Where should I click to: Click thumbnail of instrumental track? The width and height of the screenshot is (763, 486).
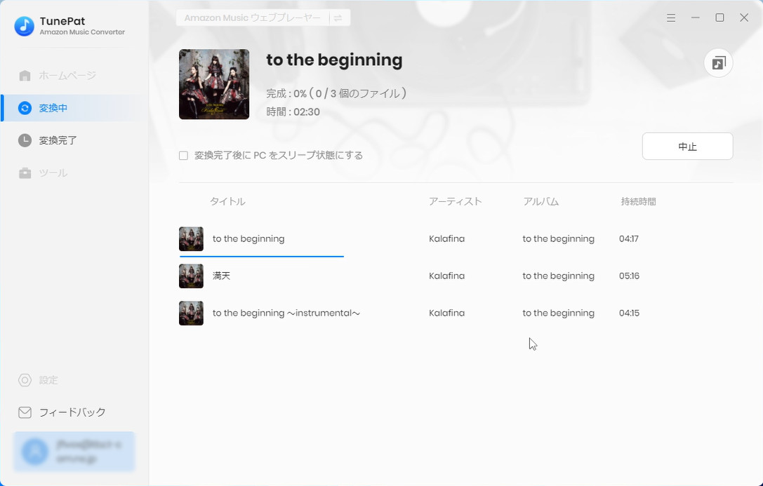coord(191,313)
